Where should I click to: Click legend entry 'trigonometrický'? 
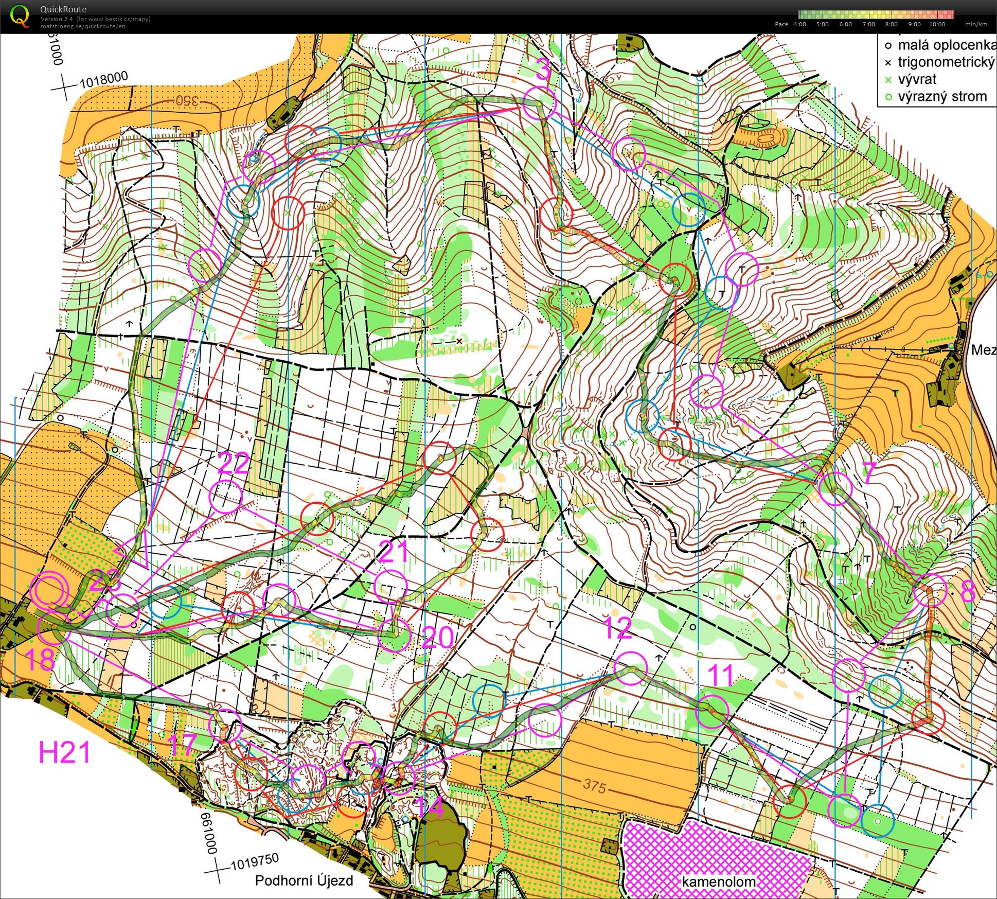[947, 62]
